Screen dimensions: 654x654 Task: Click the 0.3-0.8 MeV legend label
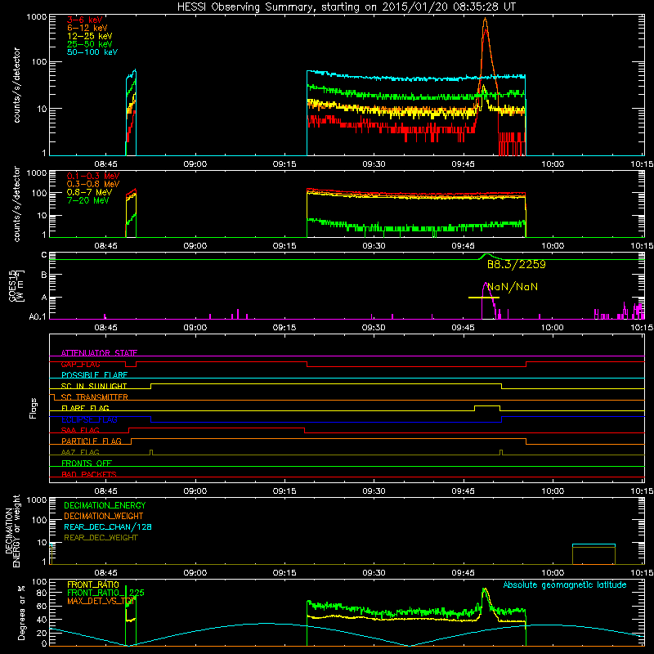(x=93, y=184)
